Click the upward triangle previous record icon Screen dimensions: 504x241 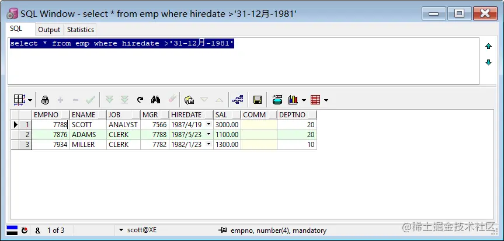pos(219,100)
